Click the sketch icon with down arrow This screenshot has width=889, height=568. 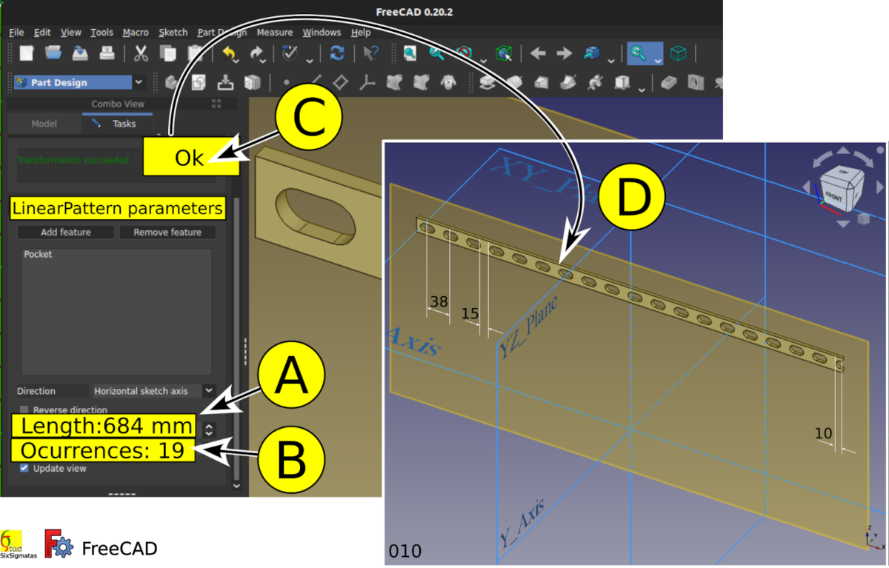pyautogui.click(x=227, y=82)
